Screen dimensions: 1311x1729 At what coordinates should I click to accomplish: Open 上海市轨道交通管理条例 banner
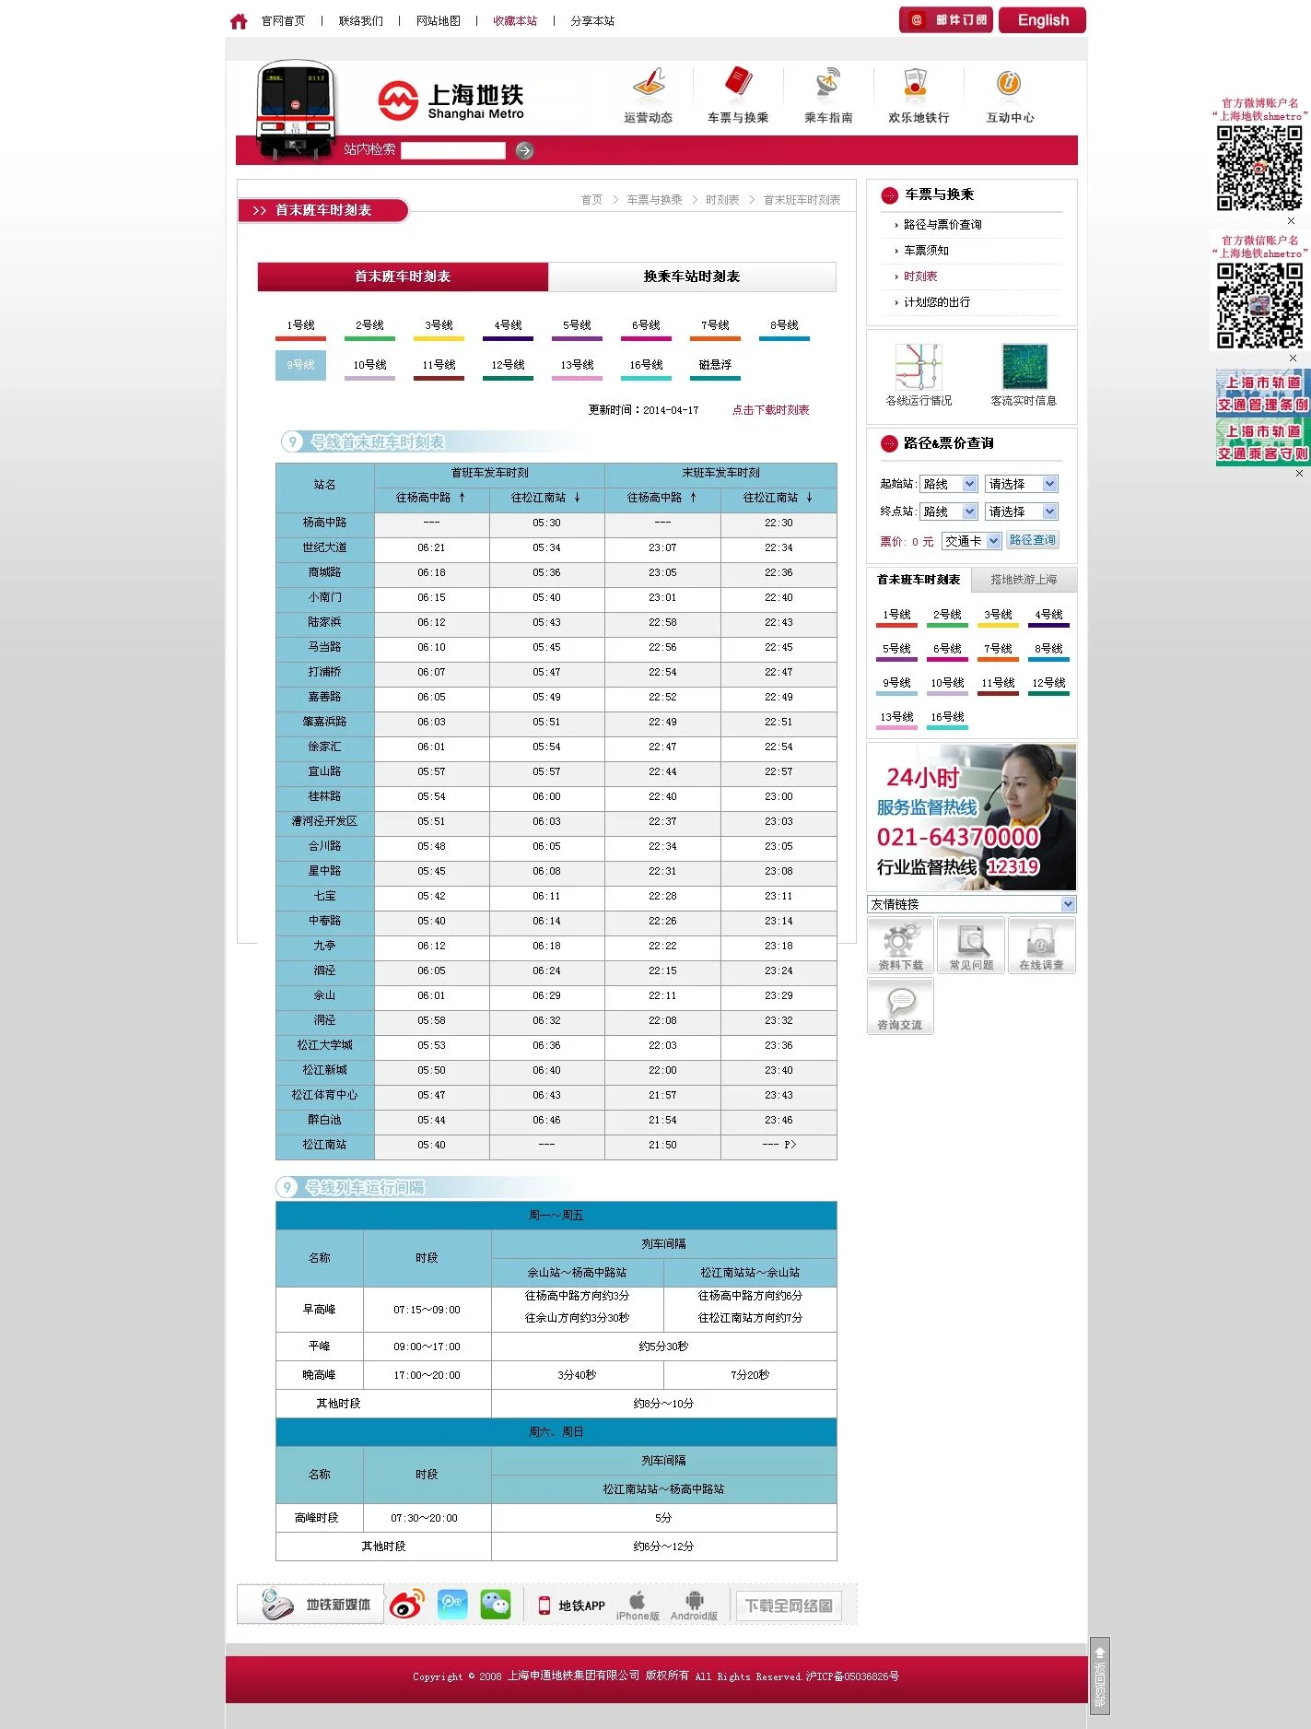tap(1262, 394)
